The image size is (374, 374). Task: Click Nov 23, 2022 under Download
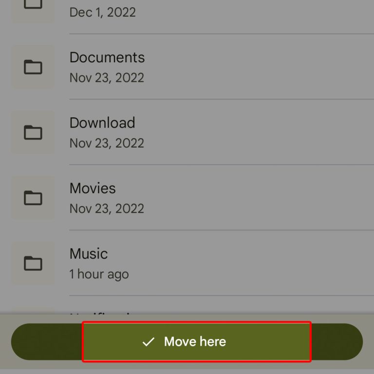point(107,143)
